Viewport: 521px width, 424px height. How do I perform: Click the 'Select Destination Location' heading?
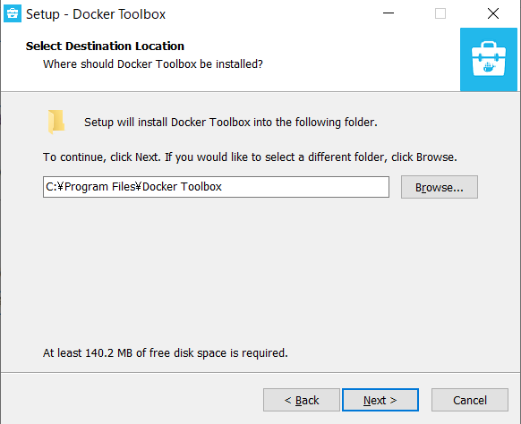(x=105, y=47)
